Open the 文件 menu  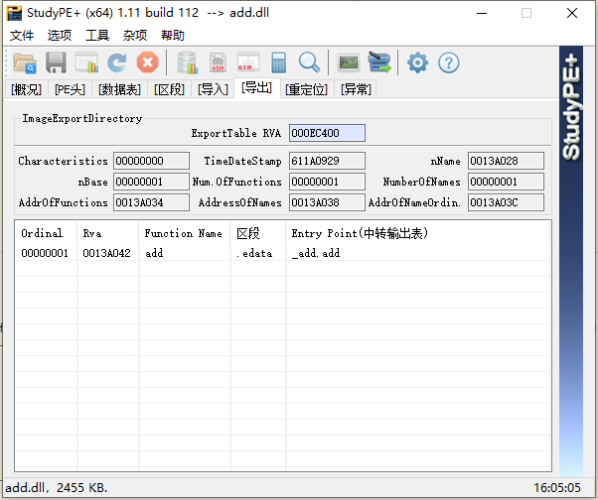tap(22, 36)
